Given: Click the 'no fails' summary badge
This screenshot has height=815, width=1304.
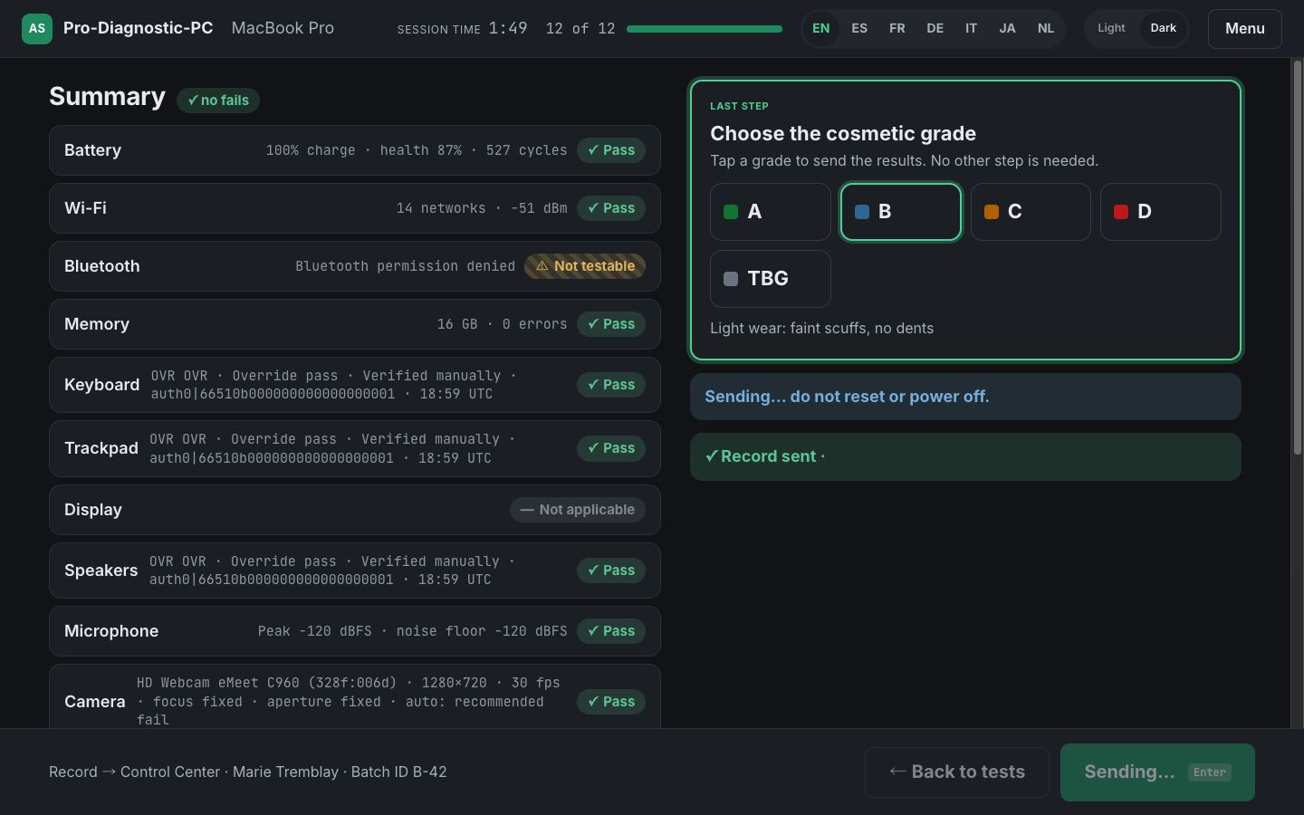Looking at the screenshot, I should [x=218, y=101].
